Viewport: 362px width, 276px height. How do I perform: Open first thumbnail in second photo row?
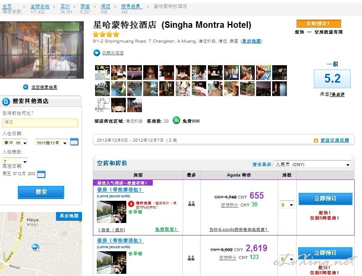pos(102,89)
